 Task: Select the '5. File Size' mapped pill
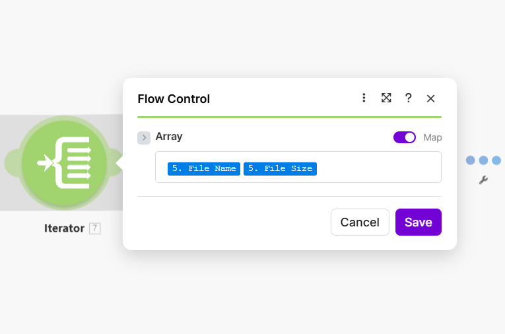tap(280, 168)
